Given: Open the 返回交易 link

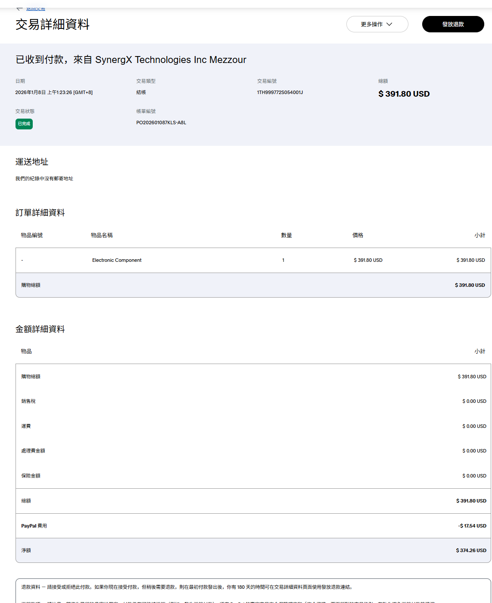Looking at the screenshot, I should pos(35,9).
